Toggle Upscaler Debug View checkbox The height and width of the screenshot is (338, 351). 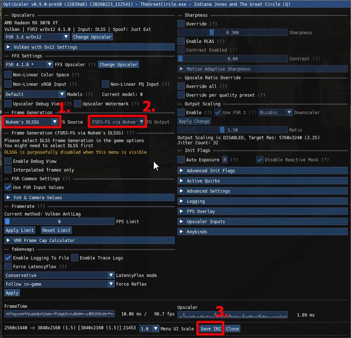8,104
